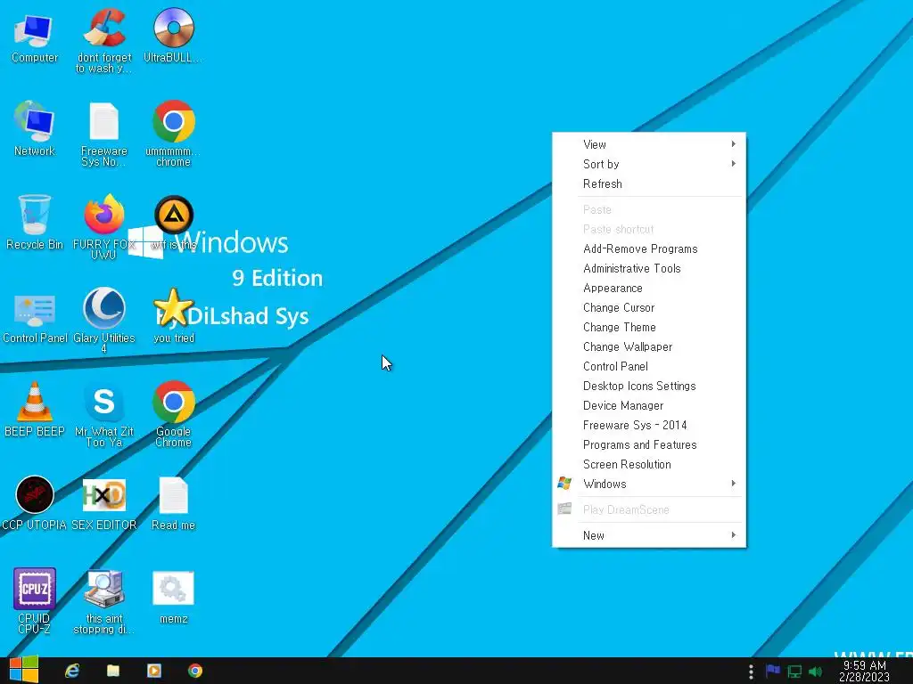Select the FURRY FOX UWU Firefox icon
This screenshot has width=913, height=684.
tap(103, 227)
